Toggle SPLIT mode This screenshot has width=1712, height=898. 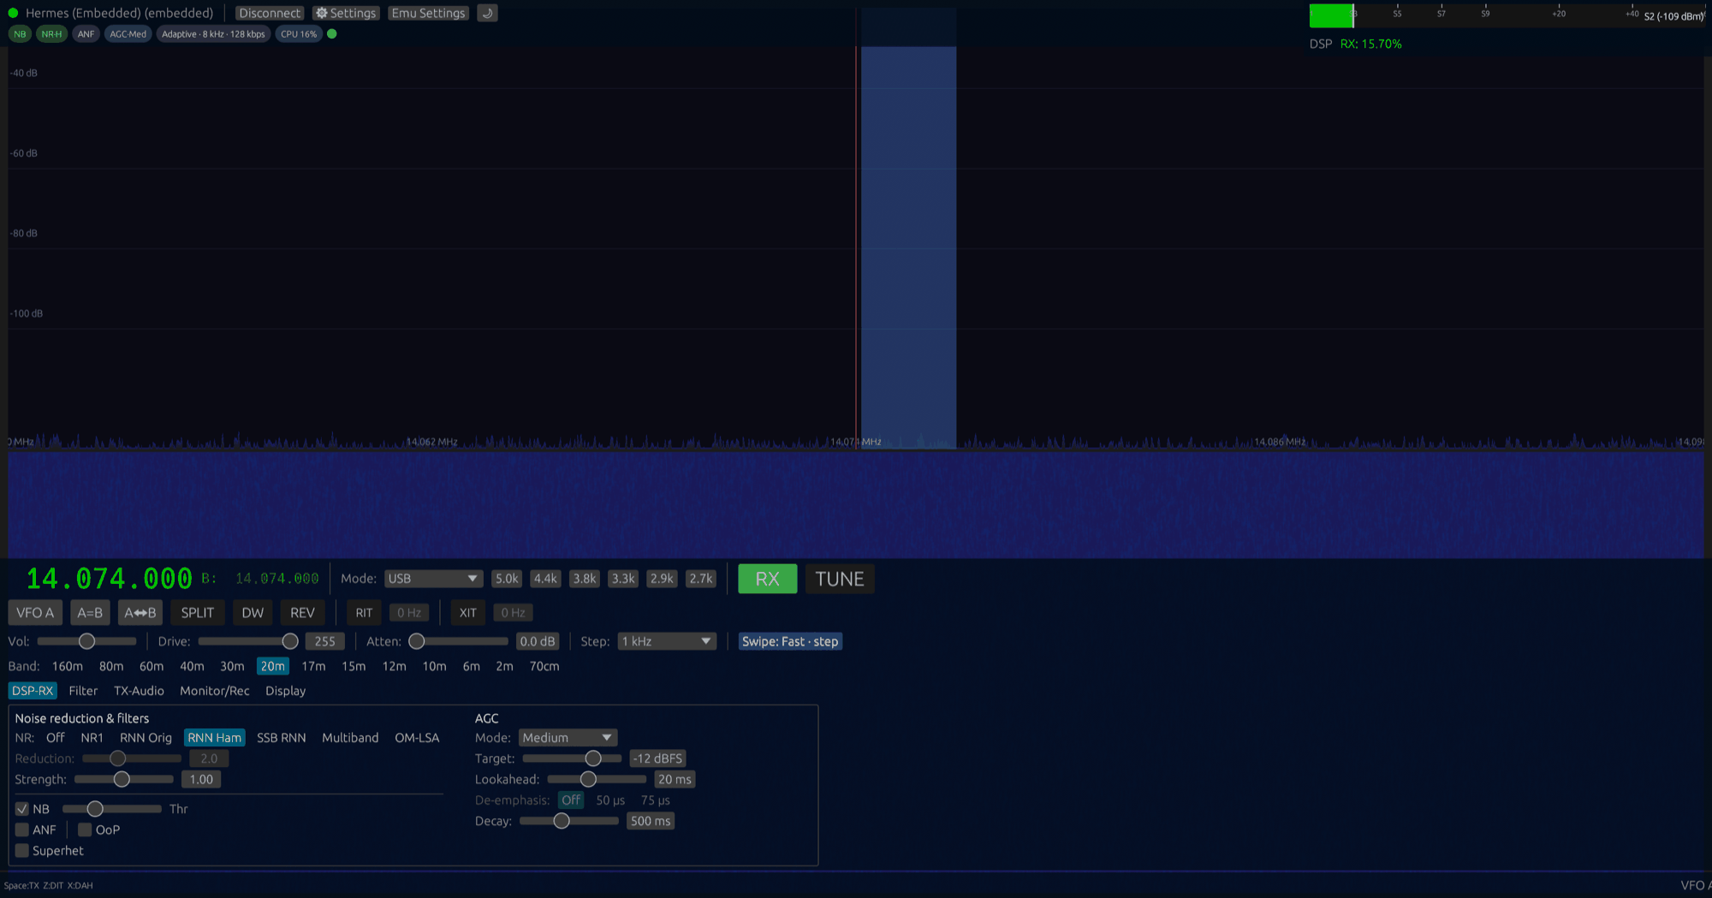click(198, 613)
